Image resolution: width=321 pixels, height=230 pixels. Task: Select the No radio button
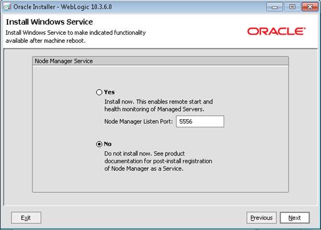click(x=99, y=144)
